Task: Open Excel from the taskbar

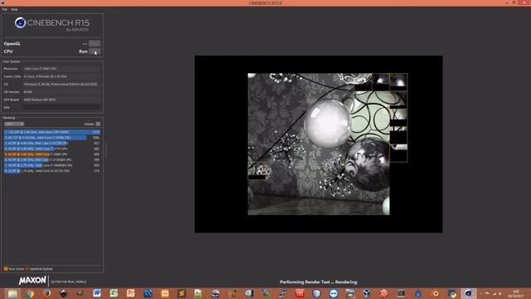Action: point(114,293)
